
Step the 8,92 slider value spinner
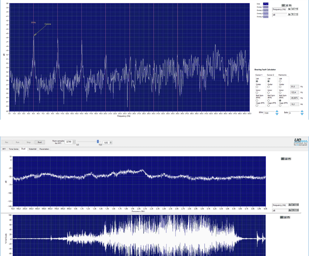(111, 142)
